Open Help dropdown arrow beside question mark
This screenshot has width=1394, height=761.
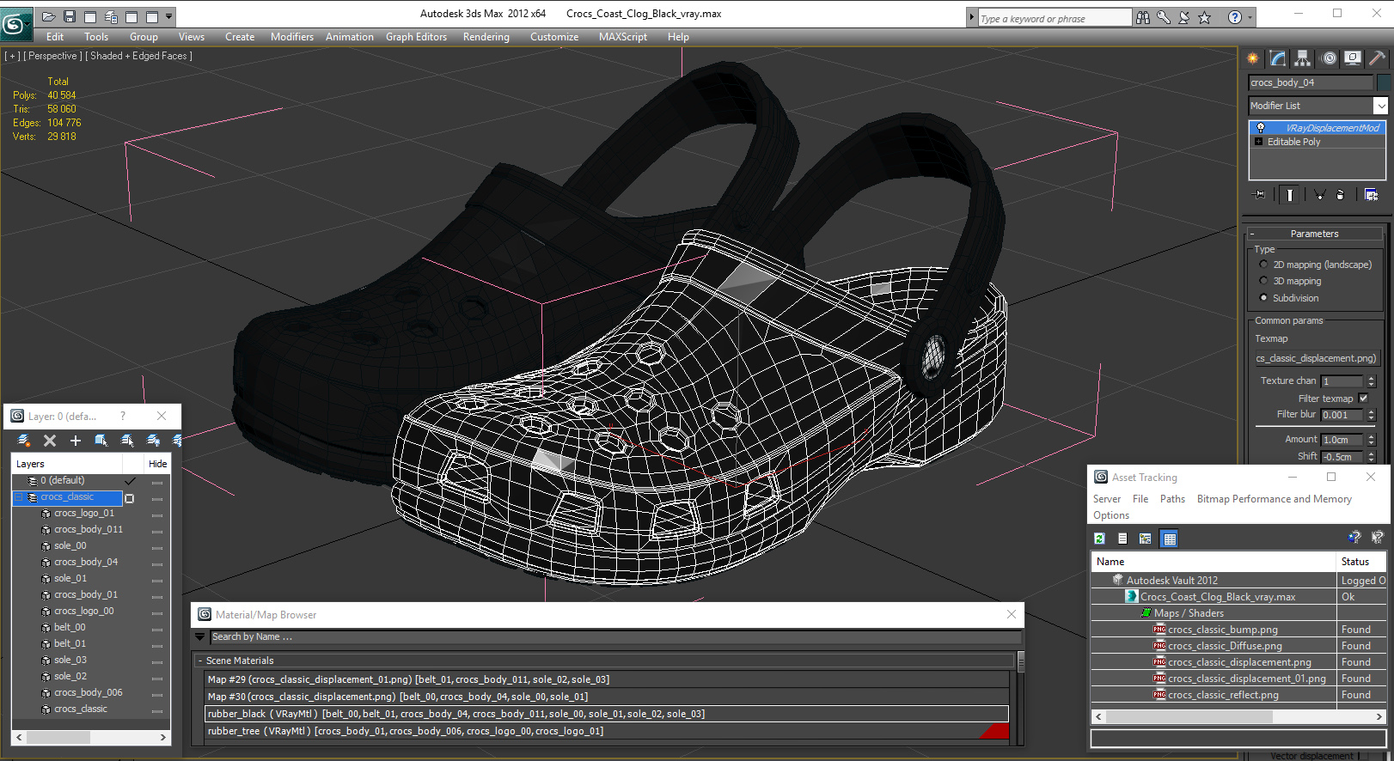pos(1250,17)
